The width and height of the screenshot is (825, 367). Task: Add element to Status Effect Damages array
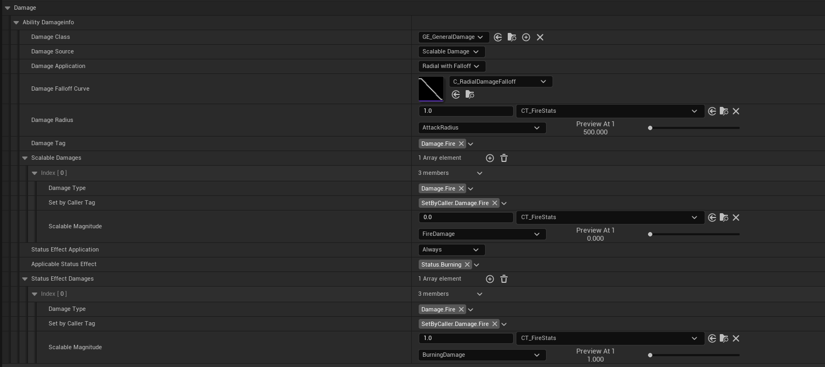coord(490,279)
